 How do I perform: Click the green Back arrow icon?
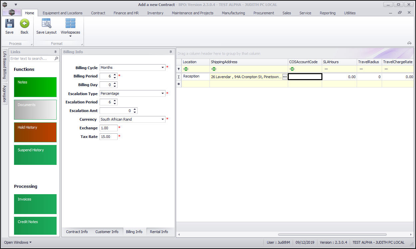[24, 24]
